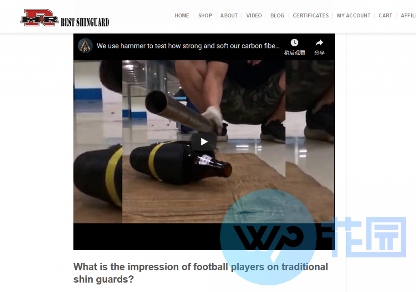
Task: Play the hammer test video
Action: pyautogui.click(x=204, y=142)
